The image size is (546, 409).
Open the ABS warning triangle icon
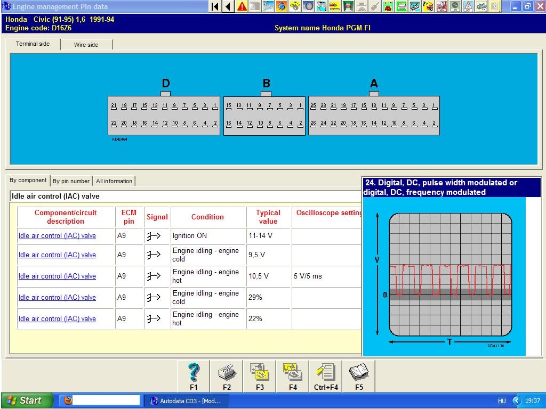(x=468, y=6)
